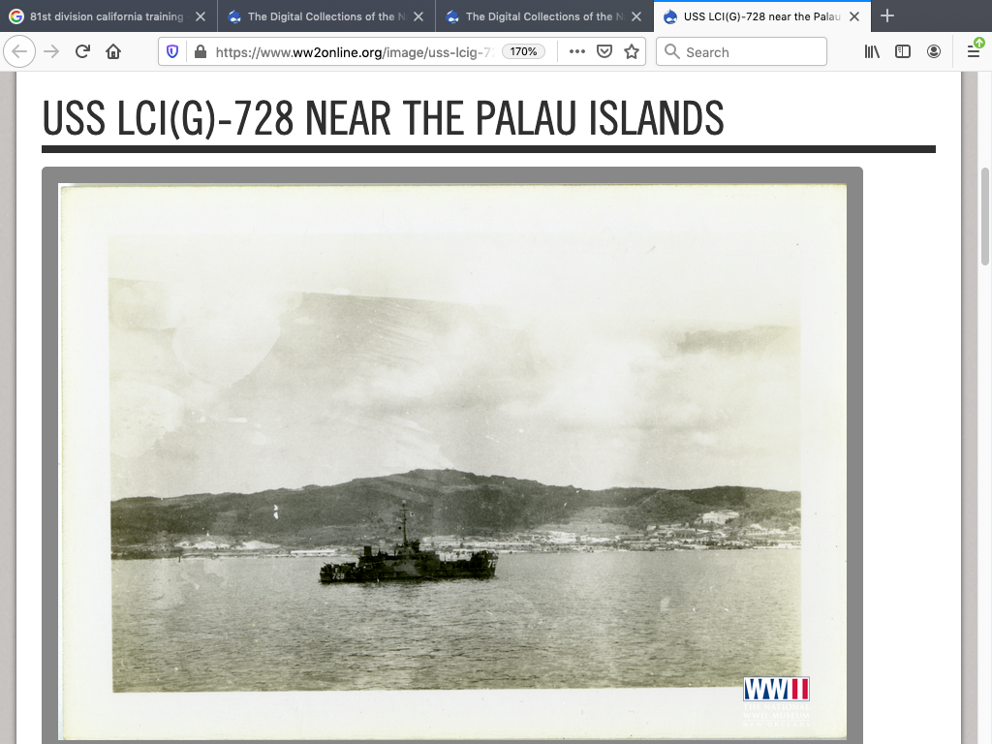Switch to the second Digital Collections tab
992x744 pixels.
click(538, 16)
